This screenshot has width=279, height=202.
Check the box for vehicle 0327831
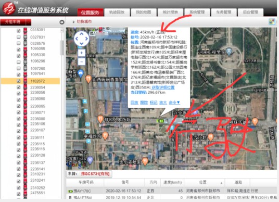[19, 37]
